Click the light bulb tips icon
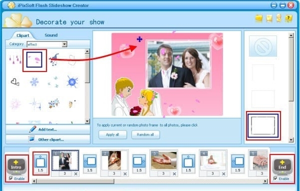The width and height of the screenshot is (300, 191). click(279, 18)
